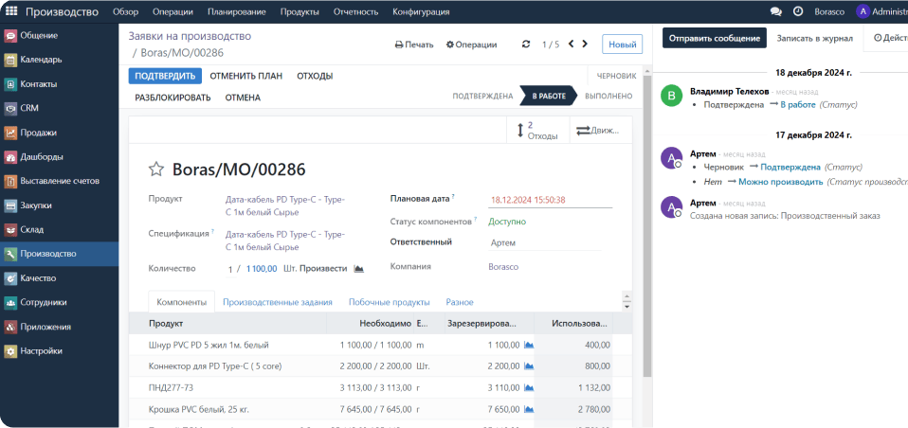The image size is (908, 428).
Task: Click Записать в журнал
Action: coord(815,38)
